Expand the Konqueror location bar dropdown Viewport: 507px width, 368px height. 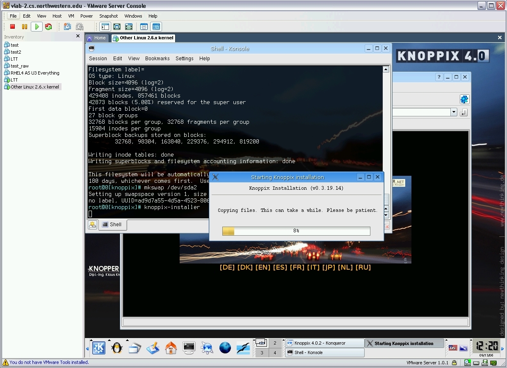click(x=454, y=112)
